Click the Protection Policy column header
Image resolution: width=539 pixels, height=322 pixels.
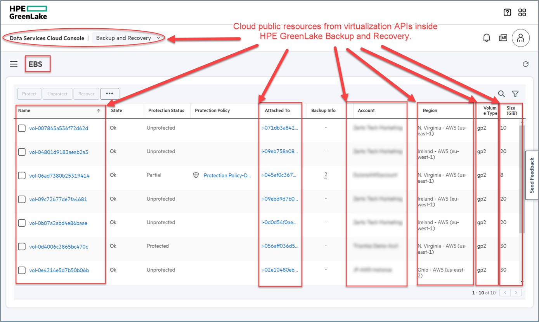[x=212, y=111]
